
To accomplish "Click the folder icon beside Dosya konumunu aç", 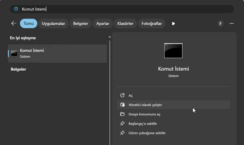I will pos(122,114).
